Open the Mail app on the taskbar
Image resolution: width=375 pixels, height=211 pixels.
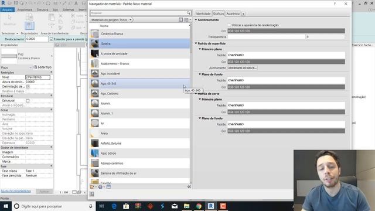point(175,206)
